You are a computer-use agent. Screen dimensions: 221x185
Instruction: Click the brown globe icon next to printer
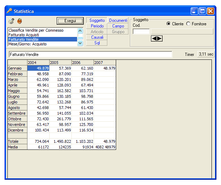tap(19, 21)
